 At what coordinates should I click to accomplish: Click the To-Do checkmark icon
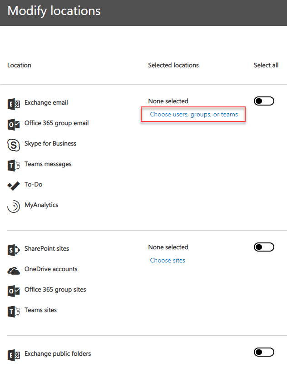[14, 185]
